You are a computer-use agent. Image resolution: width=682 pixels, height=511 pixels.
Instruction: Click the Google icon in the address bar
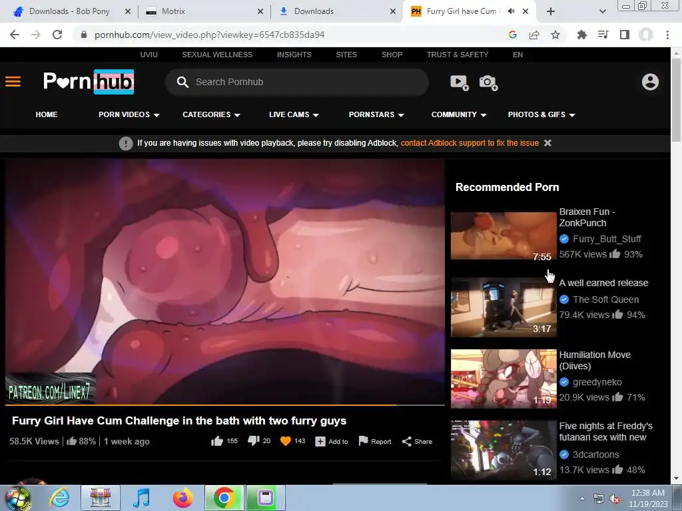coord(513,35)
